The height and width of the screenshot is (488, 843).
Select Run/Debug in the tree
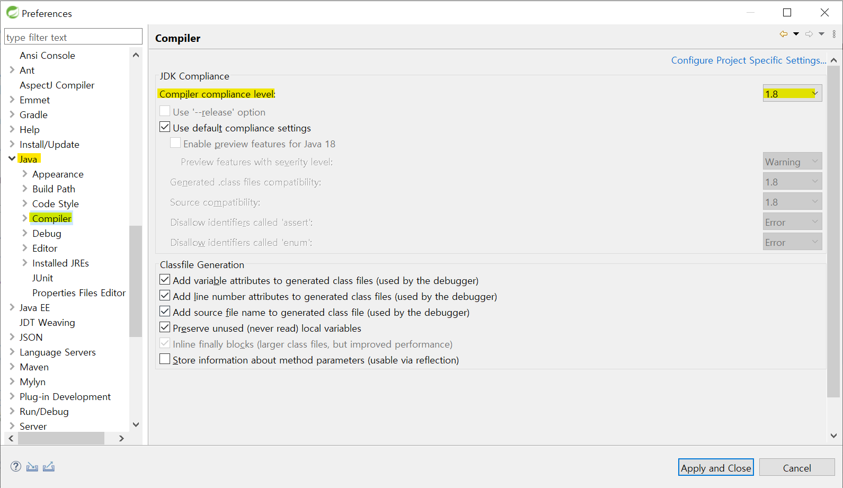tap(44, 411)
